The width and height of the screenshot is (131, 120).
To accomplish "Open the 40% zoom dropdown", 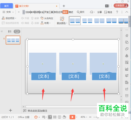I will [x=84, y=117].
